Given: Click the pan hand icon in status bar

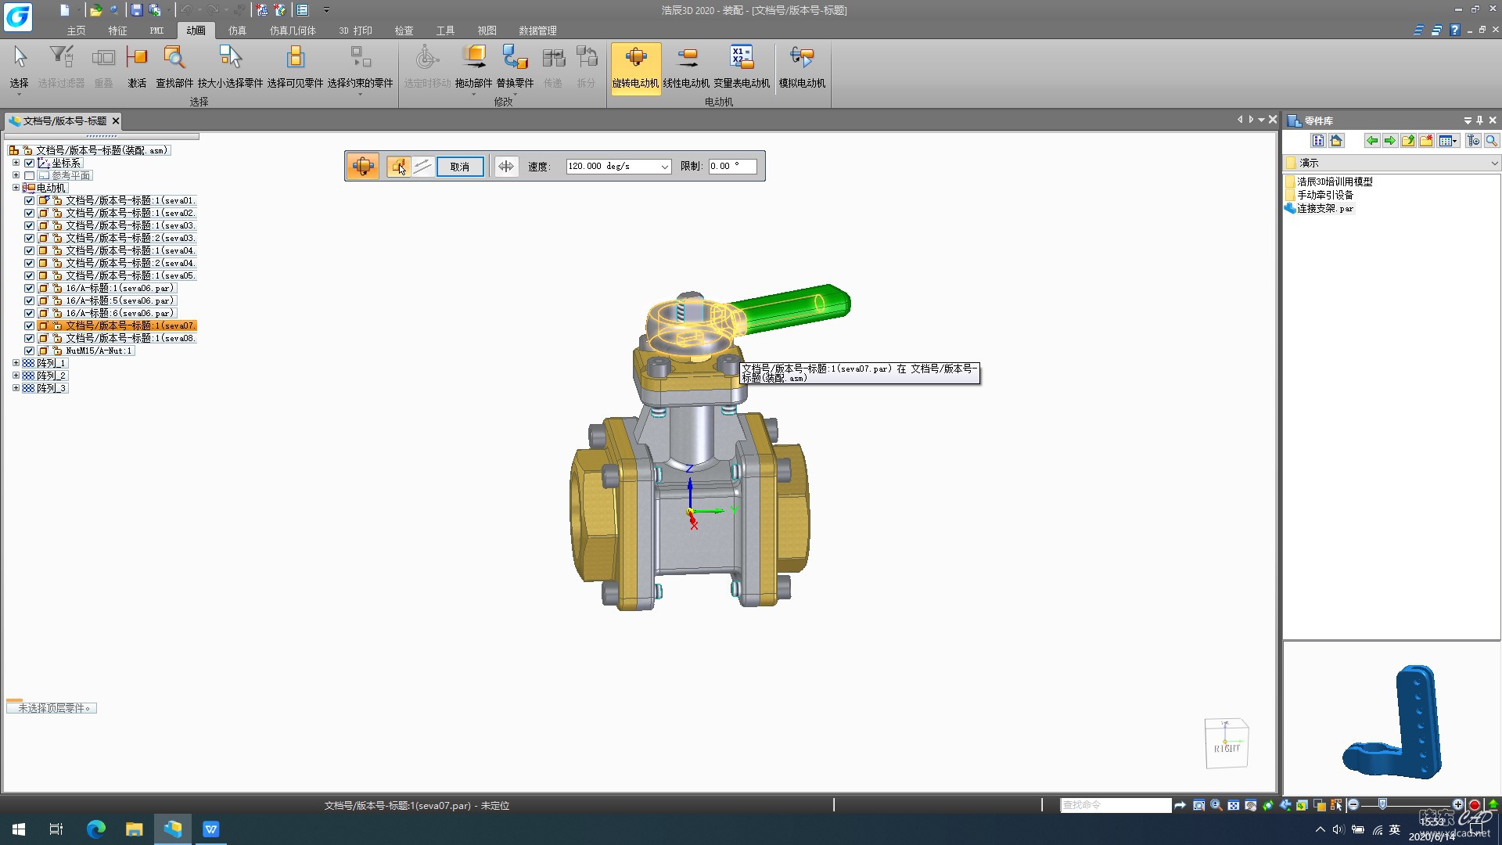Looking at the screenshot, I should point(1250,805).
